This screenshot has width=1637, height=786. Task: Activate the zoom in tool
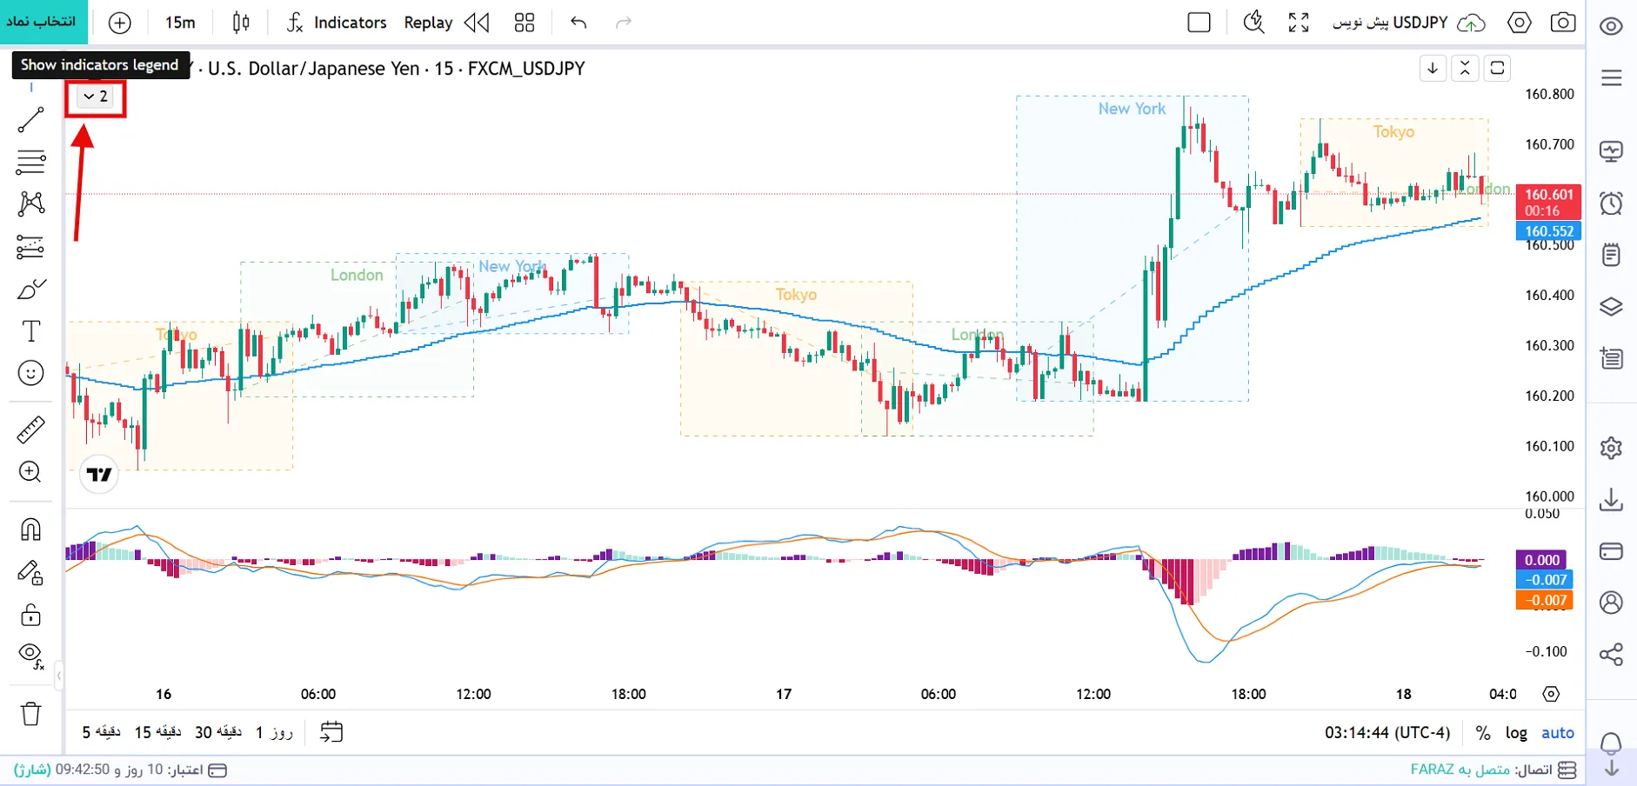pyautogui.click(x=30, y=472)
